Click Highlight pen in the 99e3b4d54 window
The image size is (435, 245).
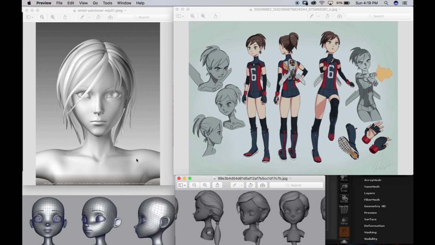[x=234, y=185]
